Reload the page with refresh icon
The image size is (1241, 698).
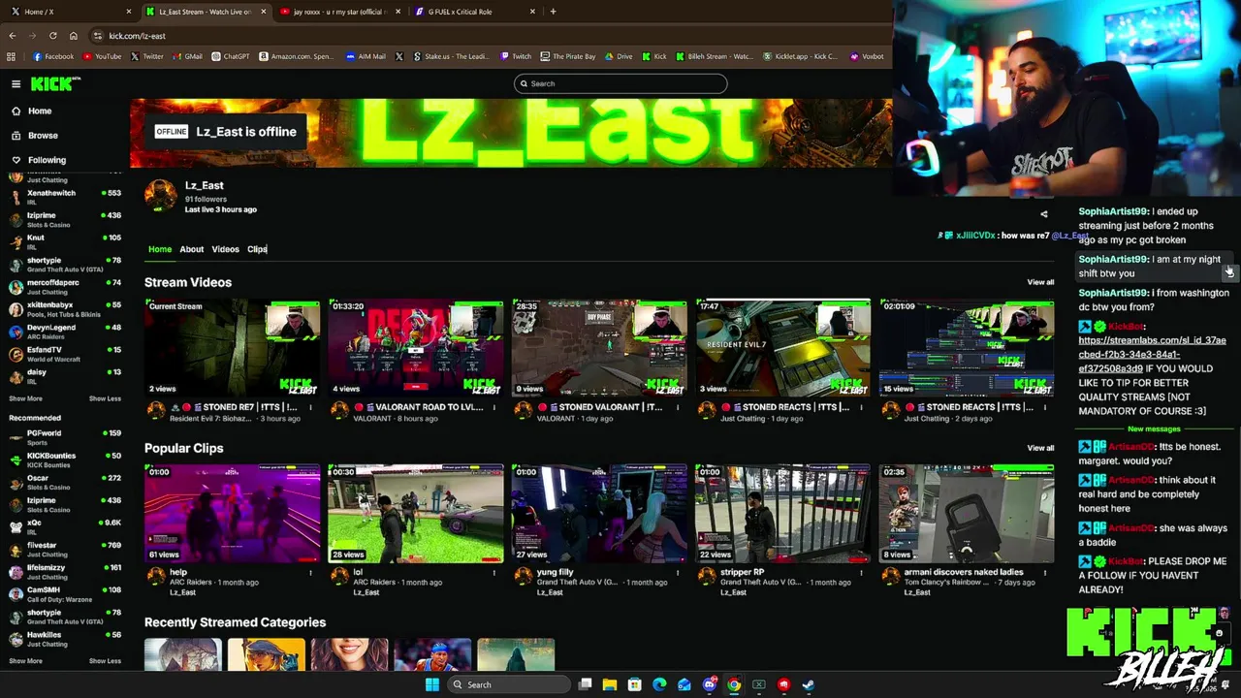coord(52,36)
